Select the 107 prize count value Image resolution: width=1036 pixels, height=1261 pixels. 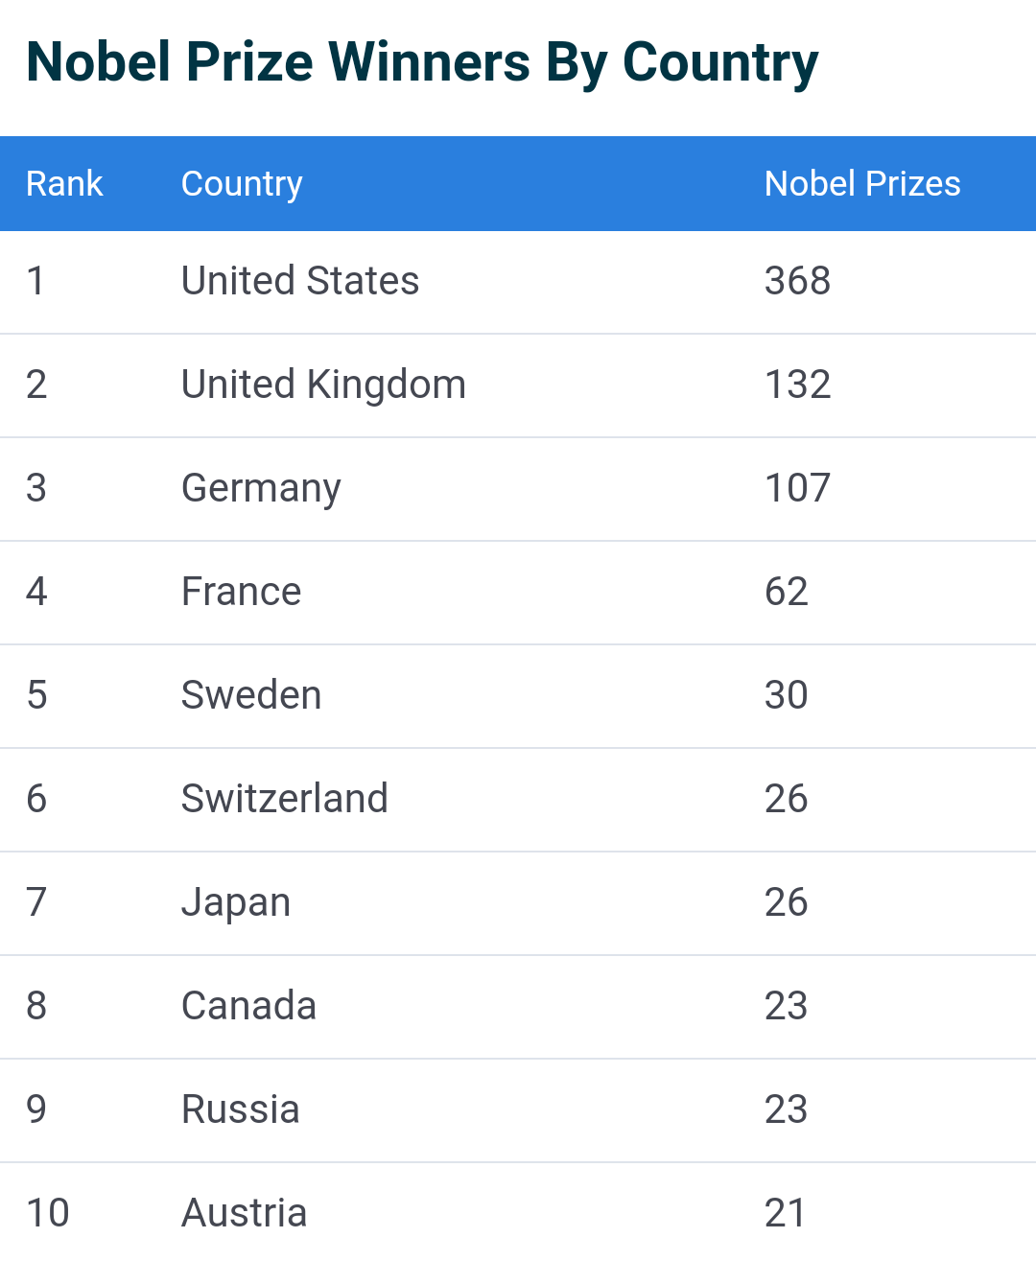point(797,488)
